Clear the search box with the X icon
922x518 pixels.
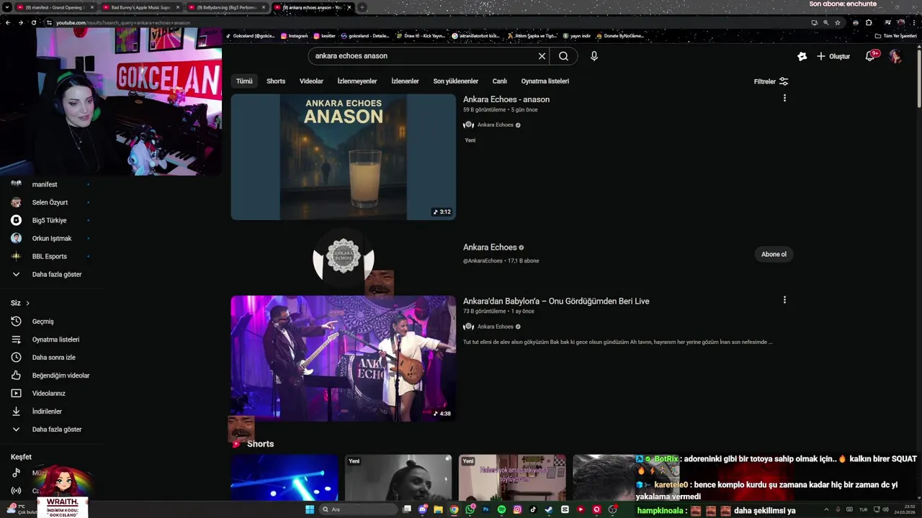click(x=542, y=56)
